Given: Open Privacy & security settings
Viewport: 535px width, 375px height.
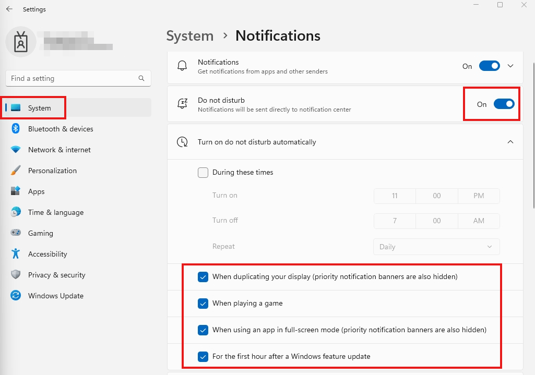Looking at the screenshot, I should pos(78,275).
